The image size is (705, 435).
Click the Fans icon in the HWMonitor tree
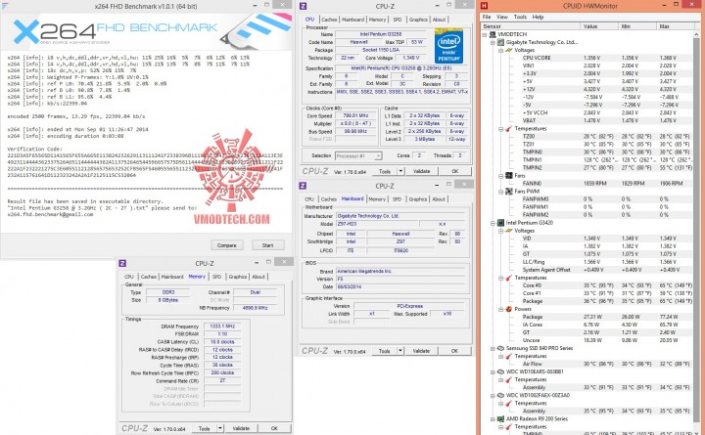509,176
